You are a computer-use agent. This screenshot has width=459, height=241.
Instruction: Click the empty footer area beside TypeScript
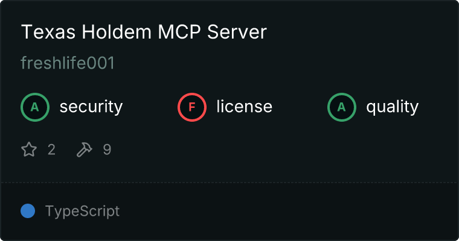288,211
